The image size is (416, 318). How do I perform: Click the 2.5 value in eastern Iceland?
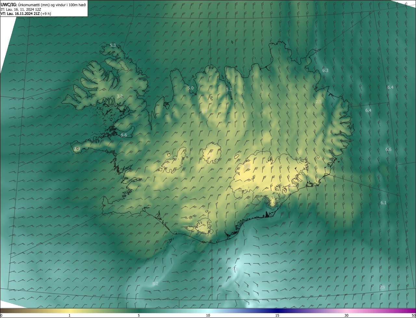tap(318, 102)
